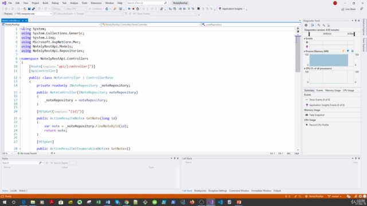This screenshot has width=367, height=206.
Task: Switch to the CPU Usage tab
Action: 348,90
